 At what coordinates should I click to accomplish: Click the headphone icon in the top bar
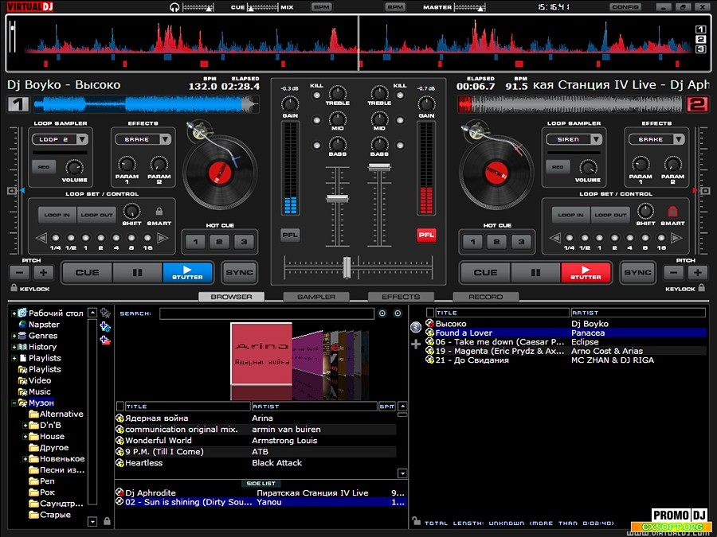pos(174,7)
